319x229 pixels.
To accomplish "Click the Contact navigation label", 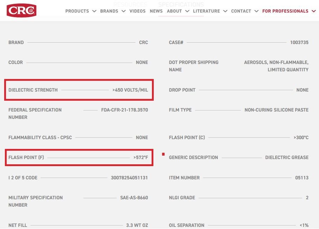I will pos(241,11).
